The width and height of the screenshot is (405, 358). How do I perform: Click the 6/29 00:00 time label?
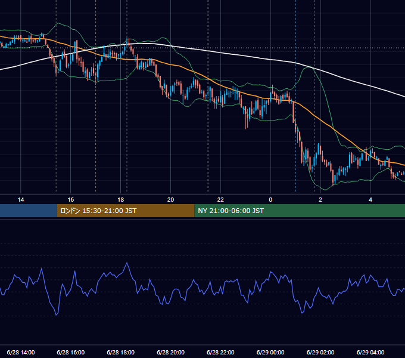[x=270, y=352]
